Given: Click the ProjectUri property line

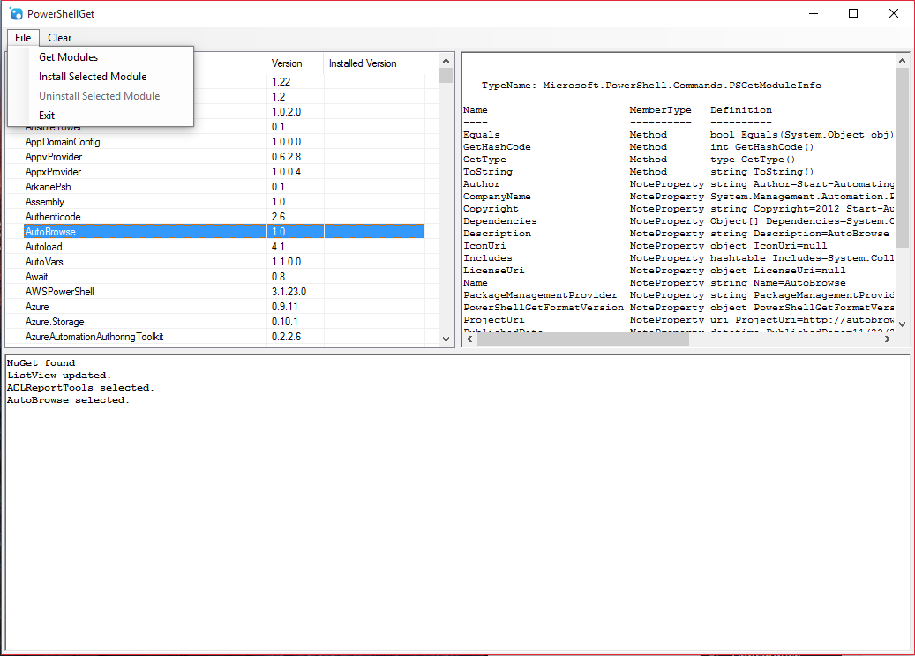Looking at the screenshot, I should (678, 319).
